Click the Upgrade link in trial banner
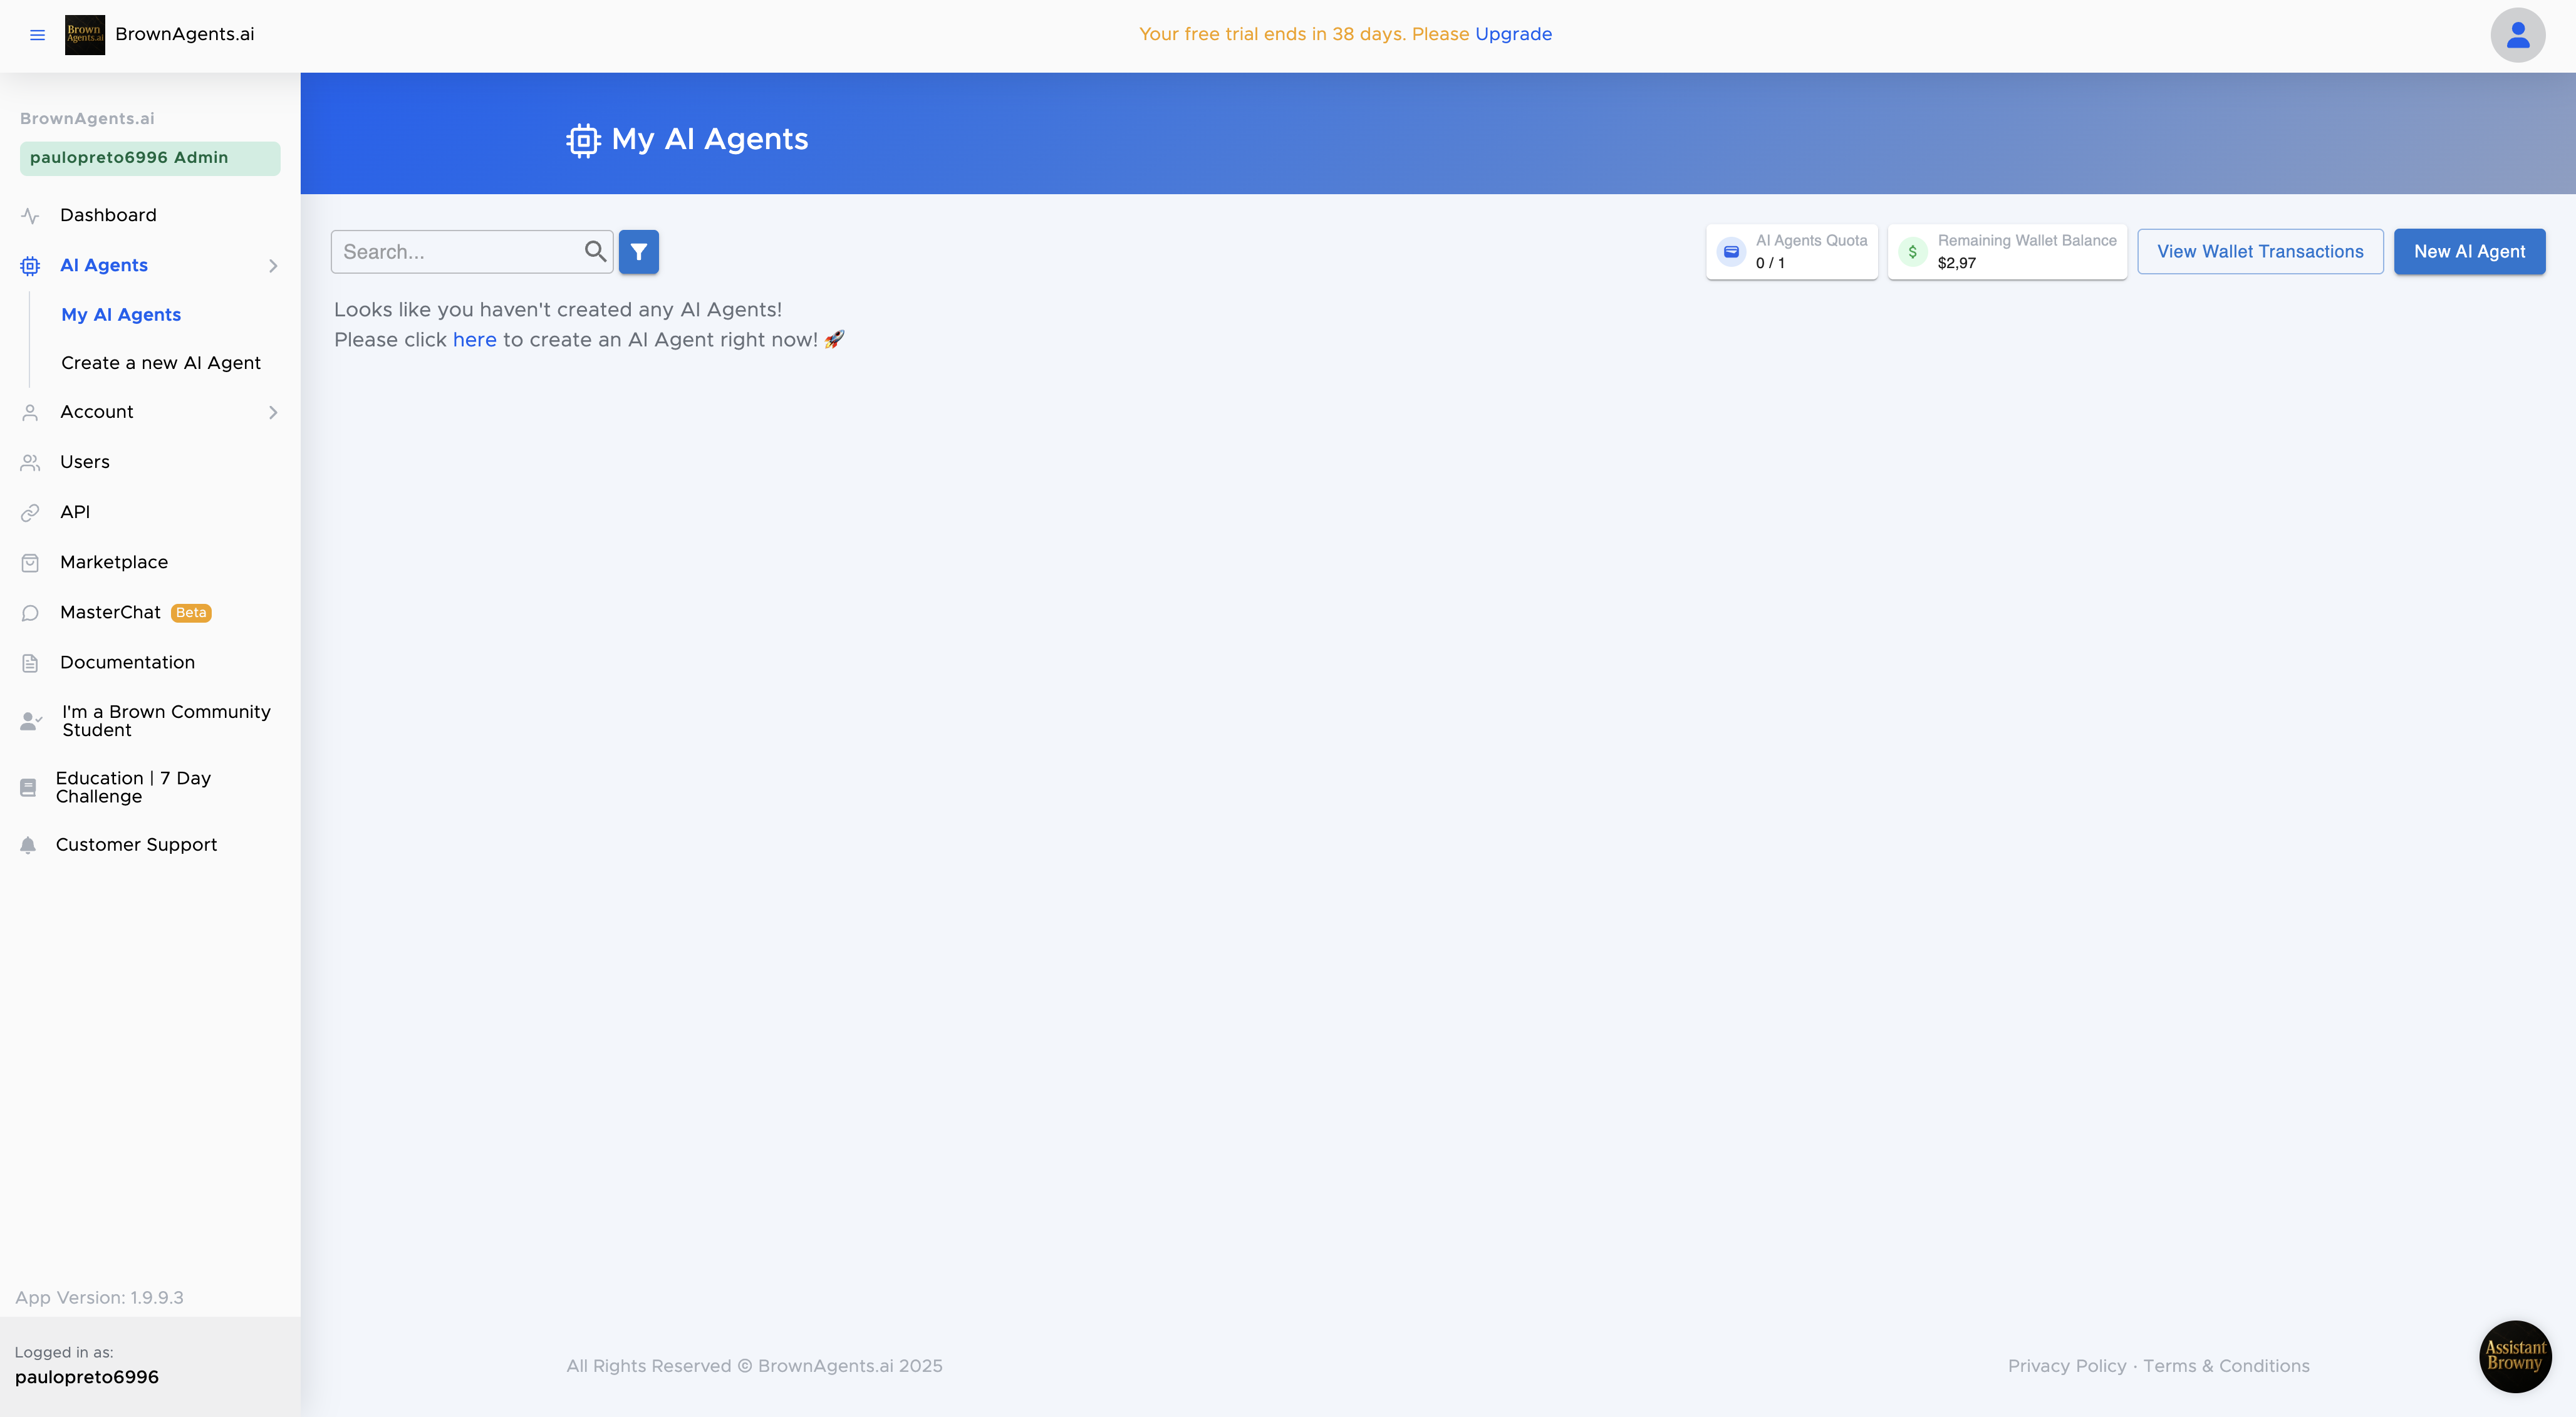The height and width of the screenshot is (1417, 2576). point(1513,34)
